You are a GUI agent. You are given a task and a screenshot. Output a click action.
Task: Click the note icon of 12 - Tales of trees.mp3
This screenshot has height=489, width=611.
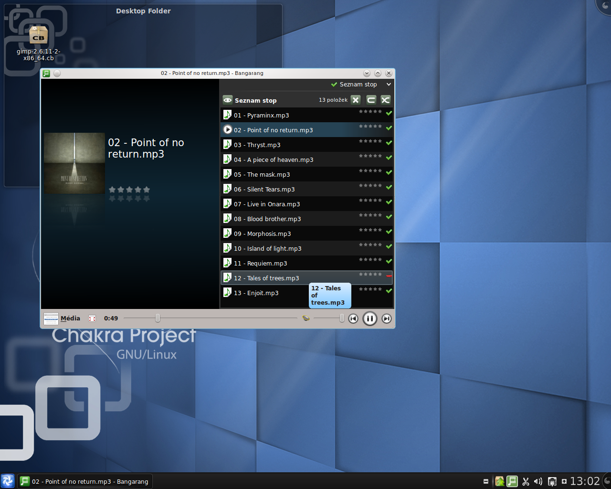coord(228,278)
